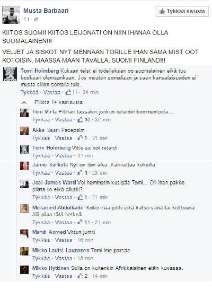Image resolution: width=212 pixels, height=291 pixels.
Task: Click Janne Särkelä's avatar thumbnail
Action: point(24,166)
